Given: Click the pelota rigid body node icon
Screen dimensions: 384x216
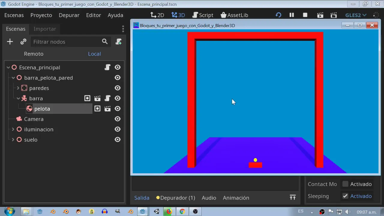Looking at the screenshot, I should pos(29,109).
